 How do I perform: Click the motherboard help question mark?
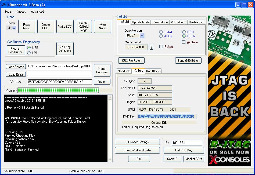tap(151, 47)
